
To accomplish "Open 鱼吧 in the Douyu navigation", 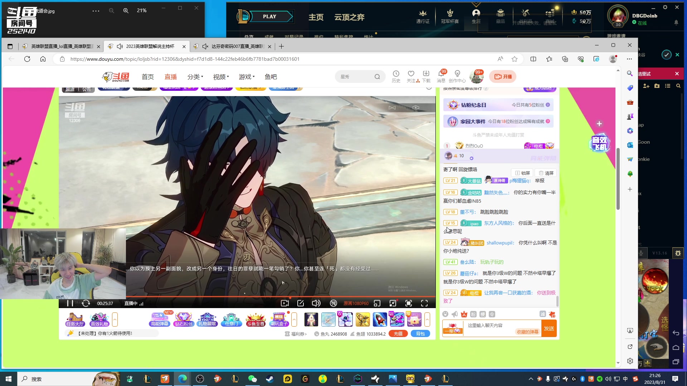I will [271, 77].
